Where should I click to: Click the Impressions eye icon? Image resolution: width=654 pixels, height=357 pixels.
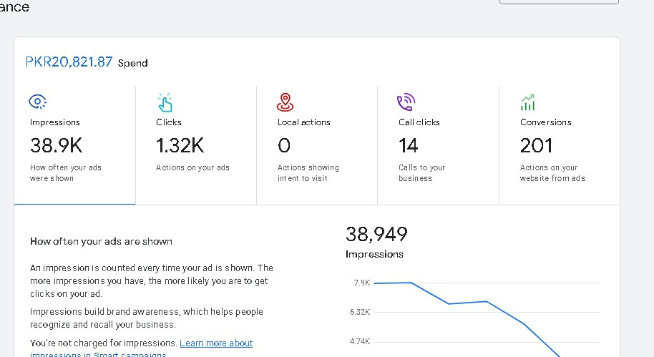[38, 102]
